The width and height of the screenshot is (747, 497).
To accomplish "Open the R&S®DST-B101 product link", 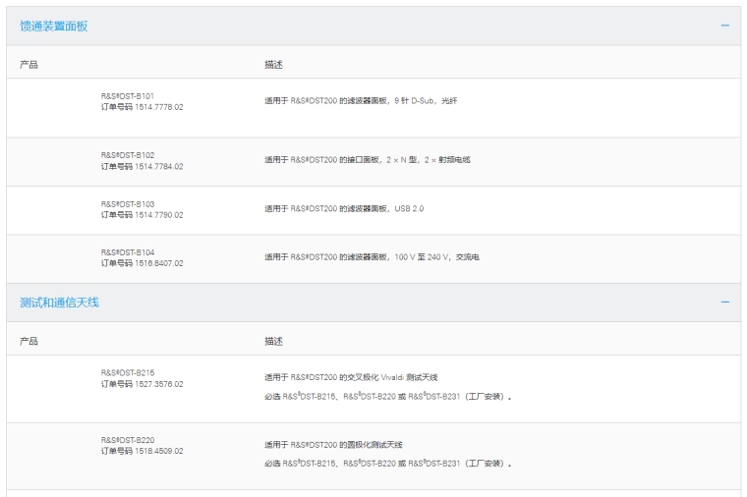I will tap(128, 96).
